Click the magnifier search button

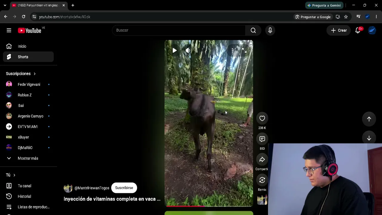click(253, 30)
